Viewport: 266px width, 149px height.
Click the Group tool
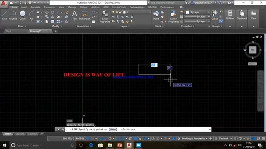[215, 15]
